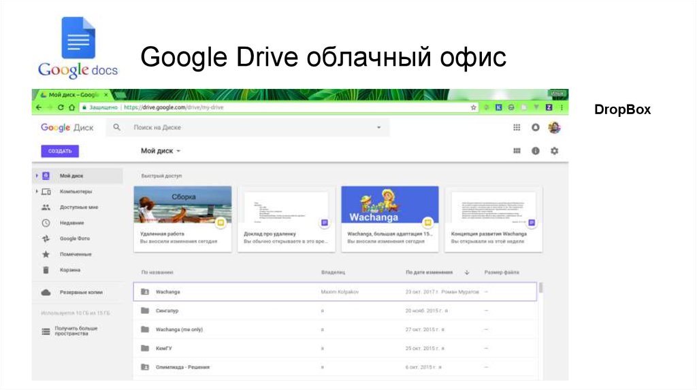Click the date 20 нояб. 2015 г.

pos(423,311)
